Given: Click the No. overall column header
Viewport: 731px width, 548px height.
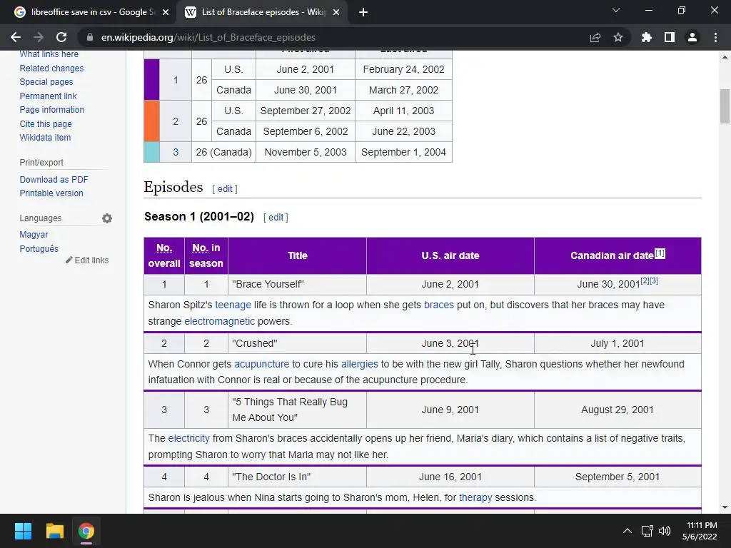Looking at the screenshot, I should coord(164,255).
